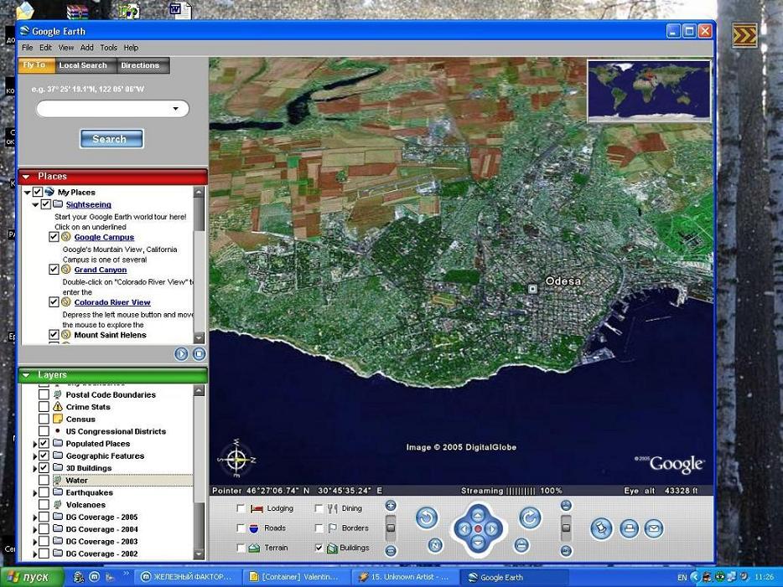This screenshot has width=783, height=587.
Task: Open the Tools menu
Action: (109, 48)
